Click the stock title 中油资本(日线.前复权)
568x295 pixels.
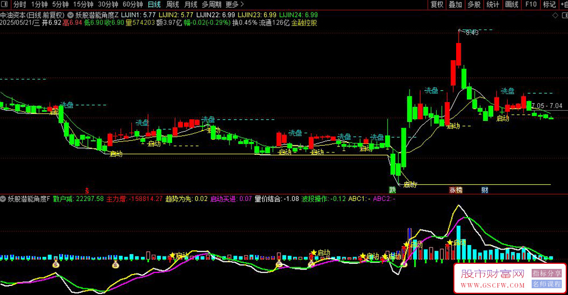pos(32,15)
